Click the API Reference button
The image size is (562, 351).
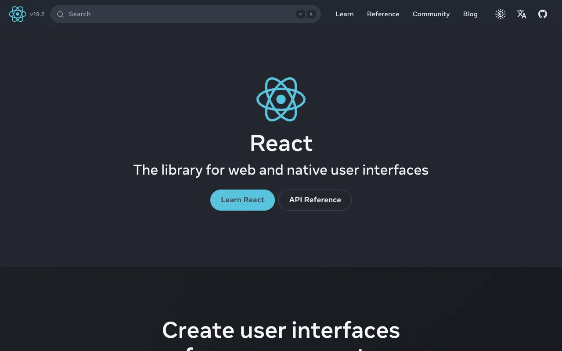pyautogui.click(x=315, y=200)
